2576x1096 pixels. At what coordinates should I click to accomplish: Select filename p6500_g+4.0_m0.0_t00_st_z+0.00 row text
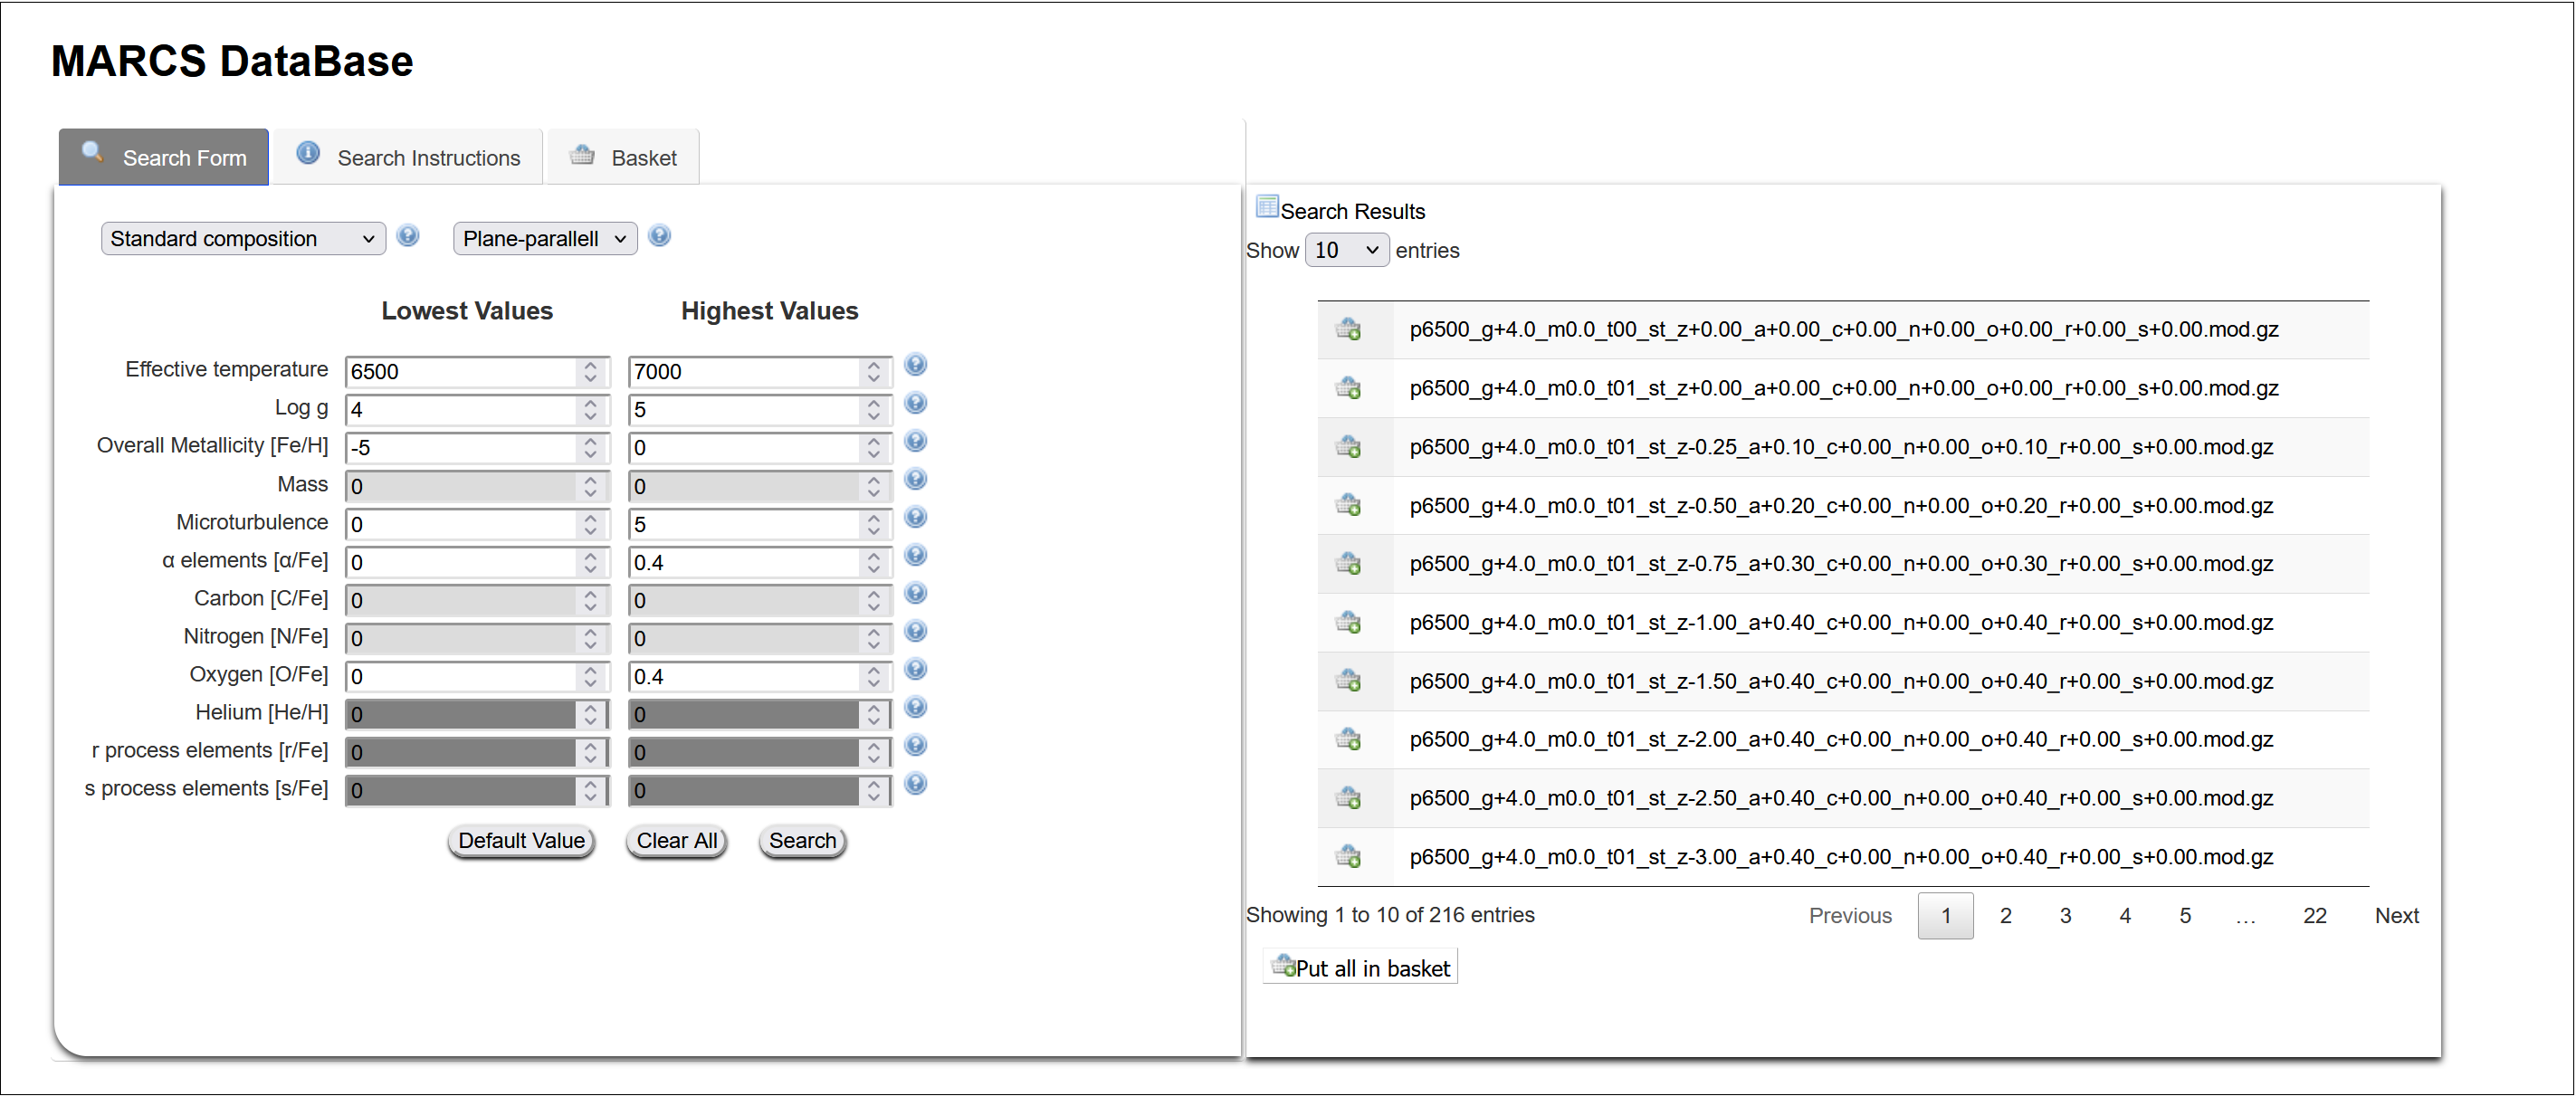(x=1844, y=329)
